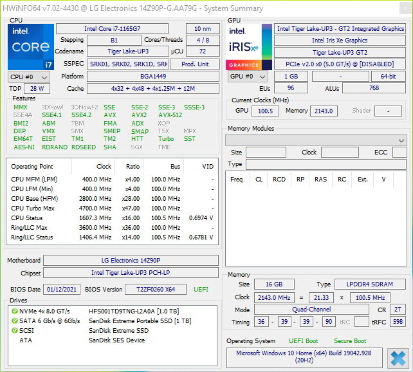
Task: Click the PCIe v2.0 x0 DISABLED field
Action: click(340, 64)
